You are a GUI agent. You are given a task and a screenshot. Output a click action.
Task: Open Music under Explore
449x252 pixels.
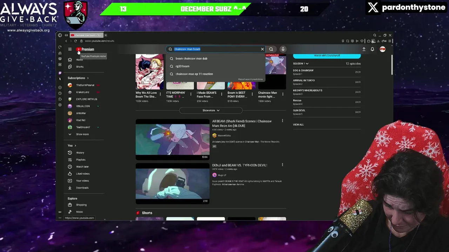79,212
